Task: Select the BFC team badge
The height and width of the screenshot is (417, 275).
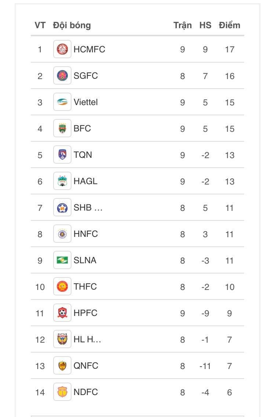Action: point(62,128)
